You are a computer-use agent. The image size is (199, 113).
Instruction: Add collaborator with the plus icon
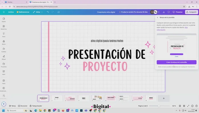(x=159, y=12)
